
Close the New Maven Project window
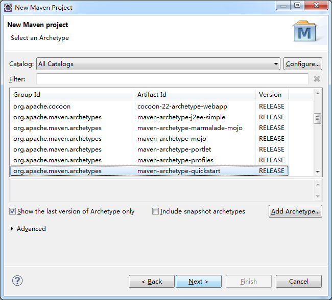(x=316, y=5)
